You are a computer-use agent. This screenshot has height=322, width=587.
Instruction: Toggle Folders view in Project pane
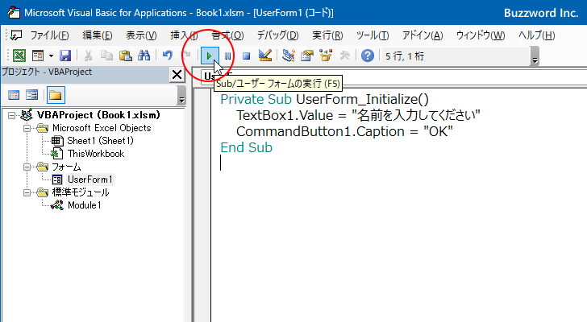point(56,95)
